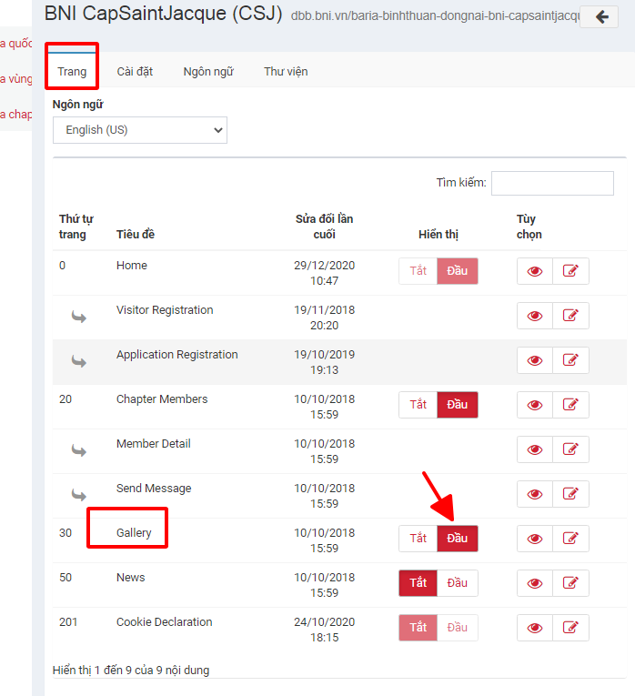Open the Thư viện tab
Screen dimensions: 635x696
(x=286, y=71)
